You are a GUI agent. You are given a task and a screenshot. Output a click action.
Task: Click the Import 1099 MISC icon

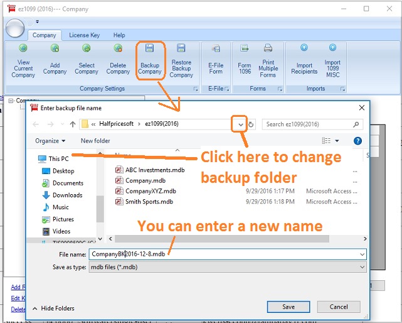coord(332,48)
